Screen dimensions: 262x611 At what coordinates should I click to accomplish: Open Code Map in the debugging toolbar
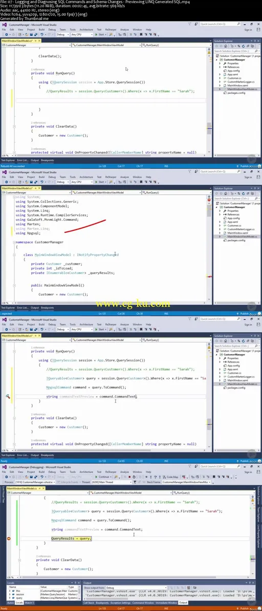coord(171,477)
